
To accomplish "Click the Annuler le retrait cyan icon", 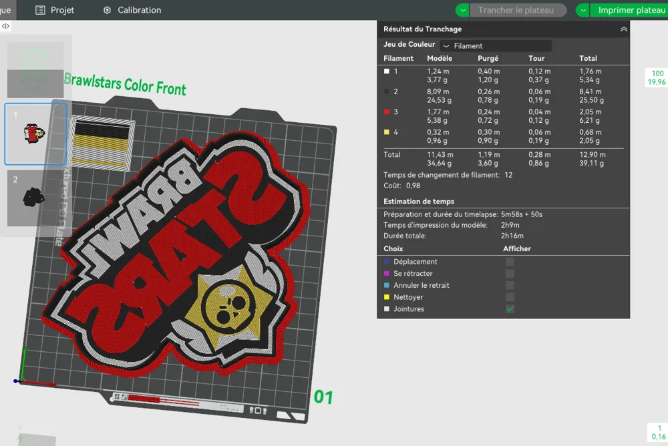I will (386, 285).
